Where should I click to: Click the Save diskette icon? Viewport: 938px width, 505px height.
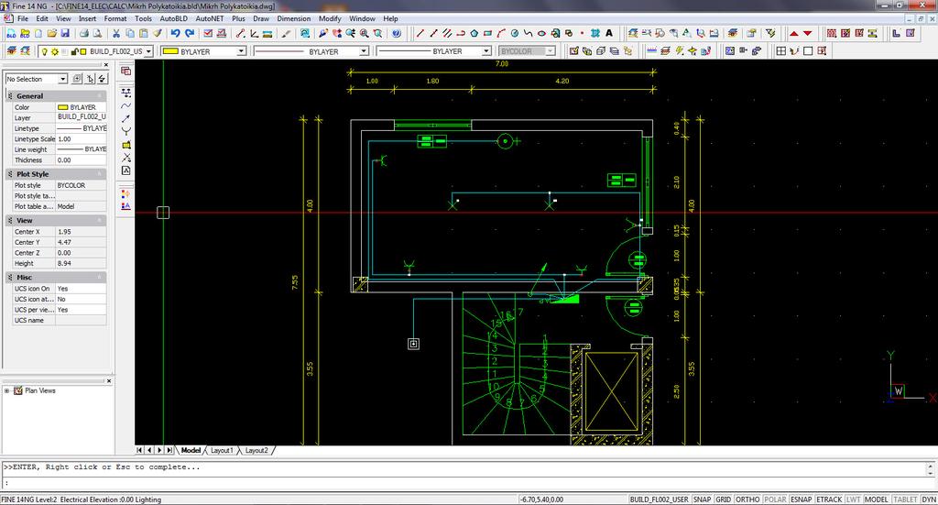click(x=65, y=34)
